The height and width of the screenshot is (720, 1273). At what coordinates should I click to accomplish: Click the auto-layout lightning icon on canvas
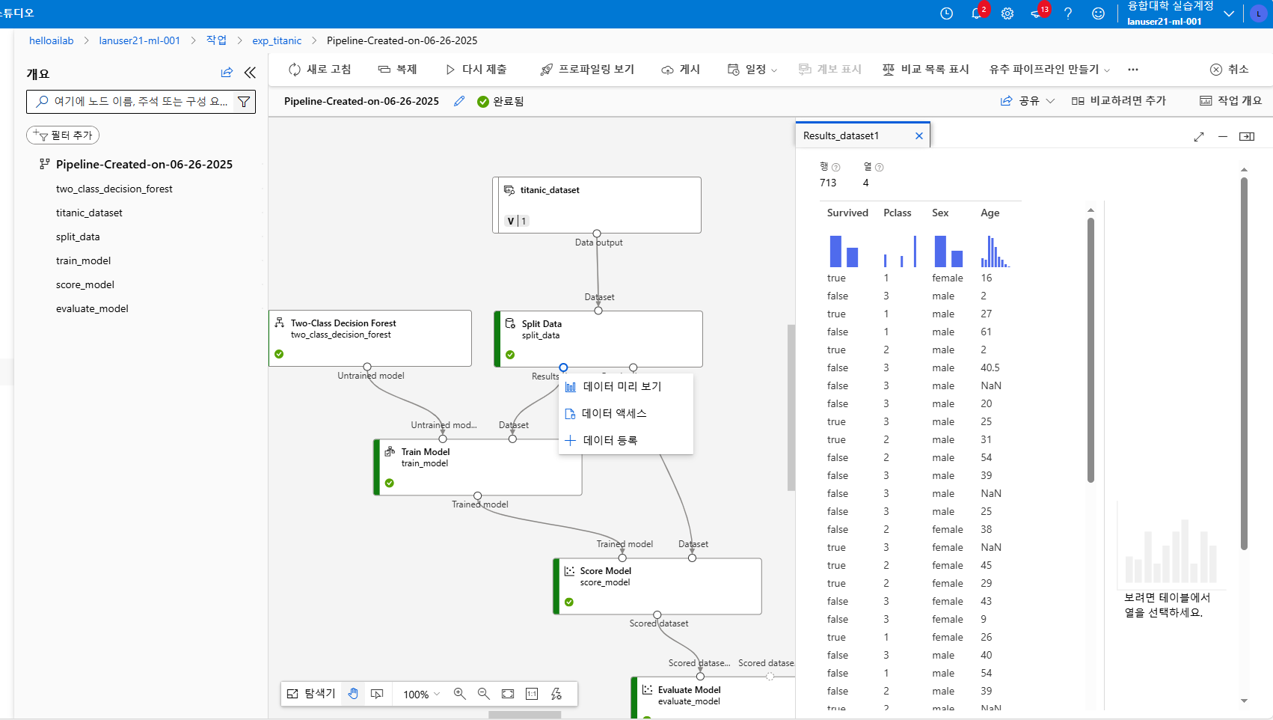[x=556, y=694]
